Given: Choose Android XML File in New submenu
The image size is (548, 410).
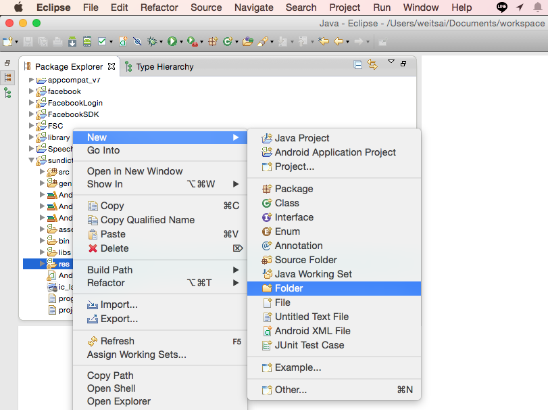Looking at the screenshot, I should point(334,331).
